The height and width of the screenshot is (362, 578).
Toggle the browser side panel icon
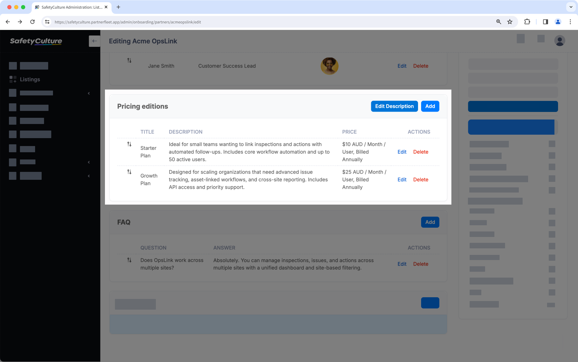click(x=545, y=22)
